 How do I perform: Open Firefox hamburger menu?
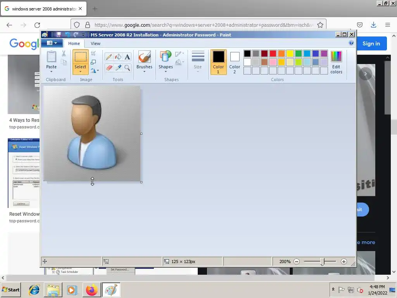pos(388,25)
